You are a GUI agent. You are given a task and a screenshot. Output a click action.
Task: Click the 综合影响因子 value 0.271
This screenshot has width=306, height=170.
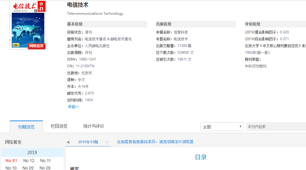(x=284, y=39)
